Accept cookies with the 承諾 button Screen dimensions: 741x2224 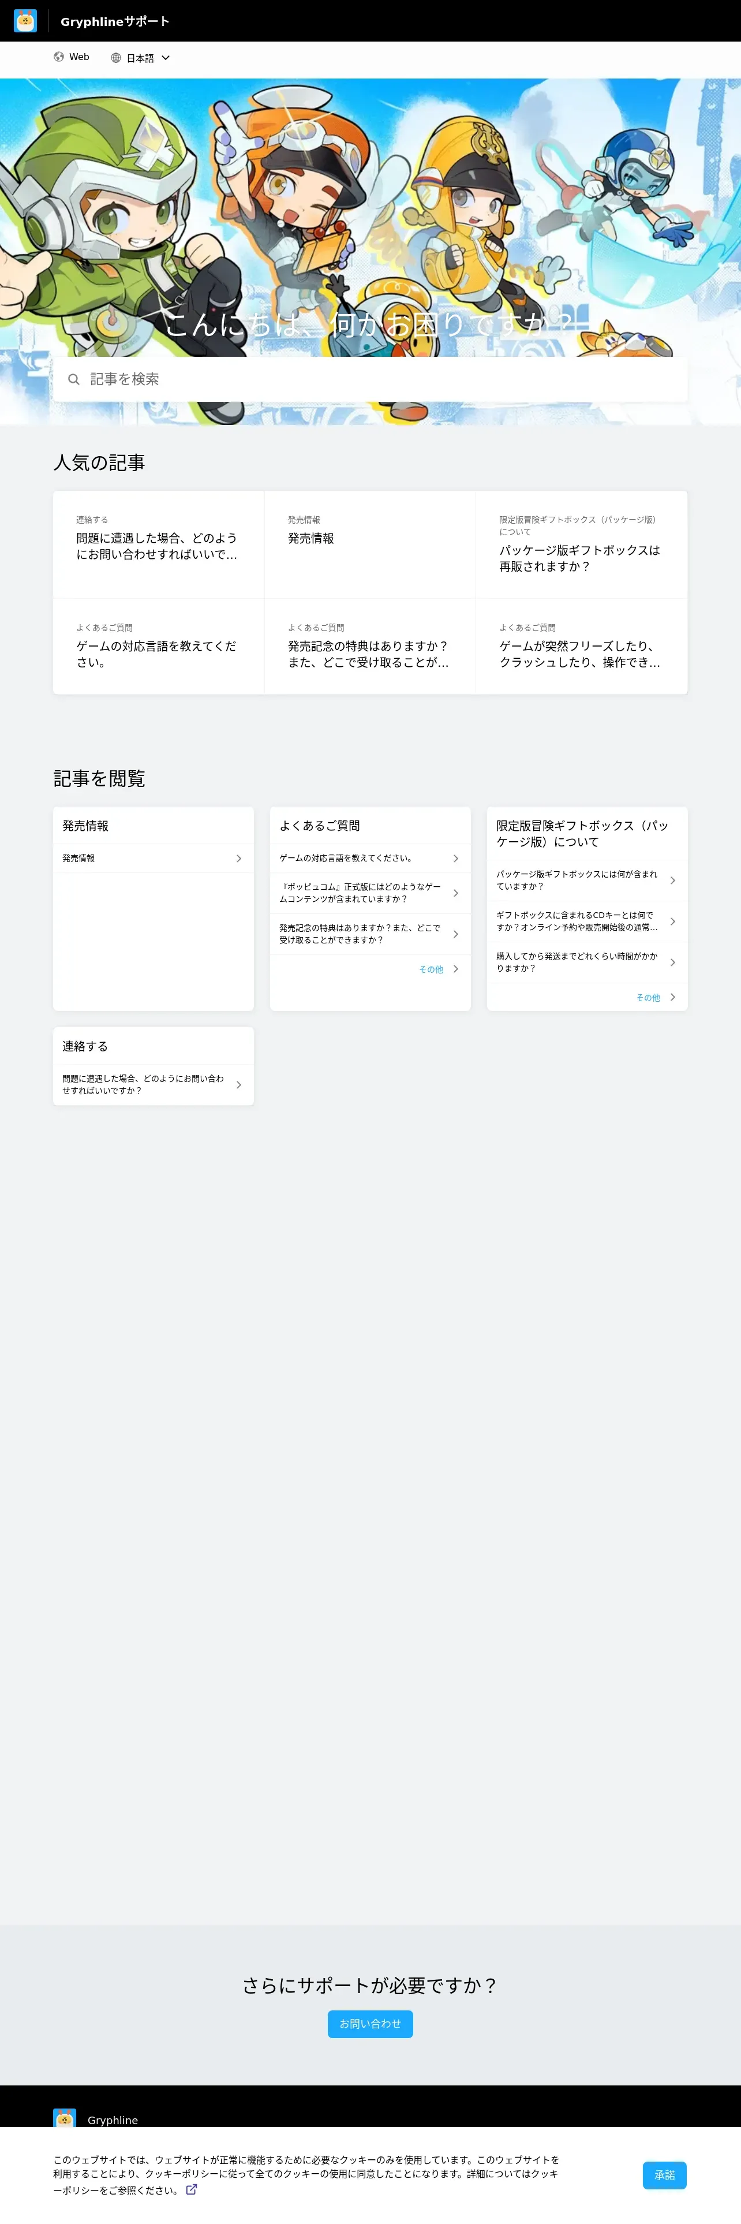[x=664, y=2175]
